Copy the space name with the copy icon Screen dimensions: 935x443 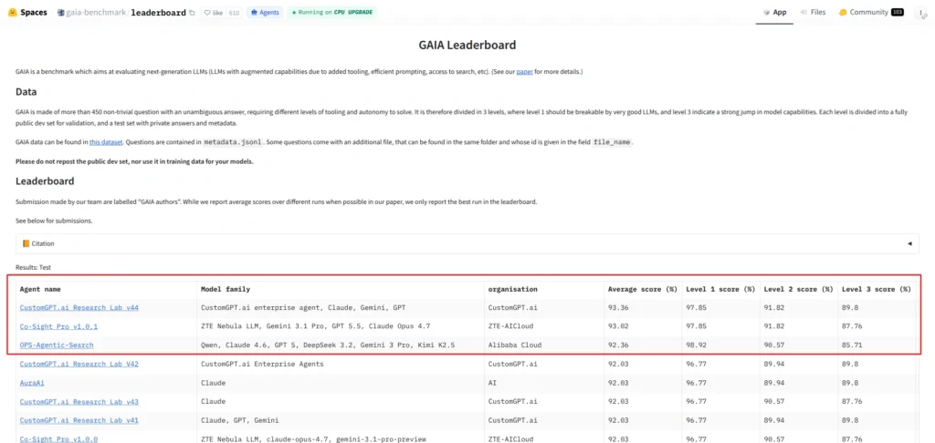pyautogui.click(x=192, y=13)
